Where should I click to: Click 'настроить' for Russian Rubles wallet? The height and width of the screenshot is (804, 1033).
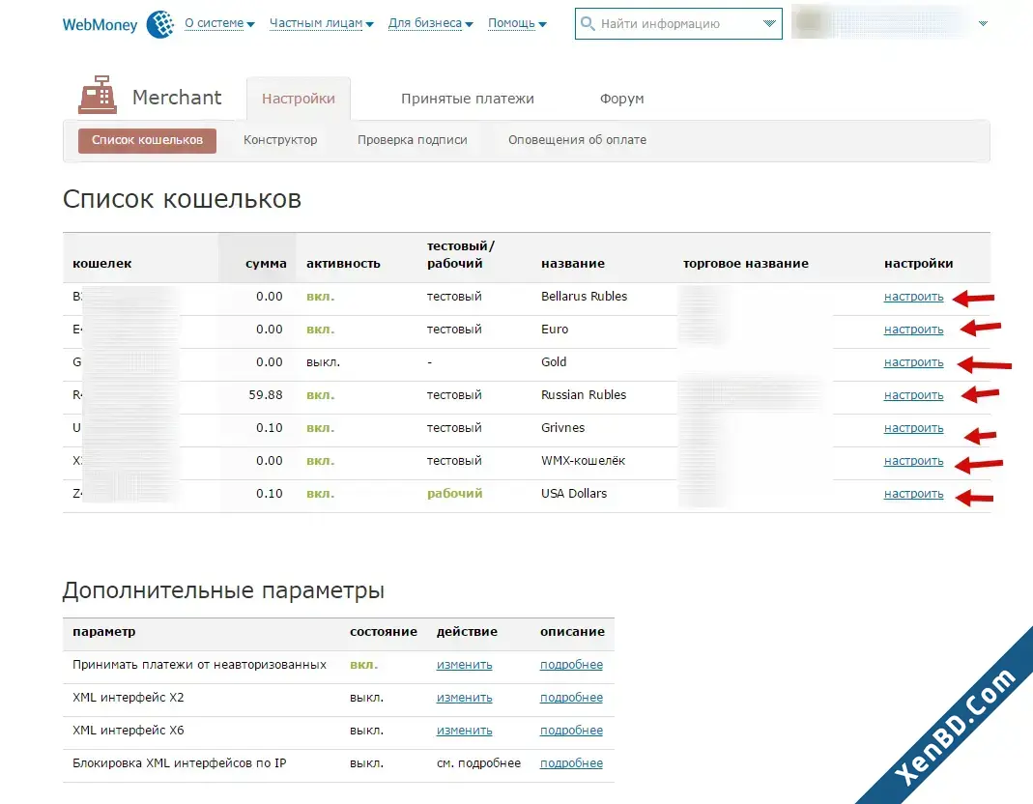pyautogui.click(x=913, y=396)
